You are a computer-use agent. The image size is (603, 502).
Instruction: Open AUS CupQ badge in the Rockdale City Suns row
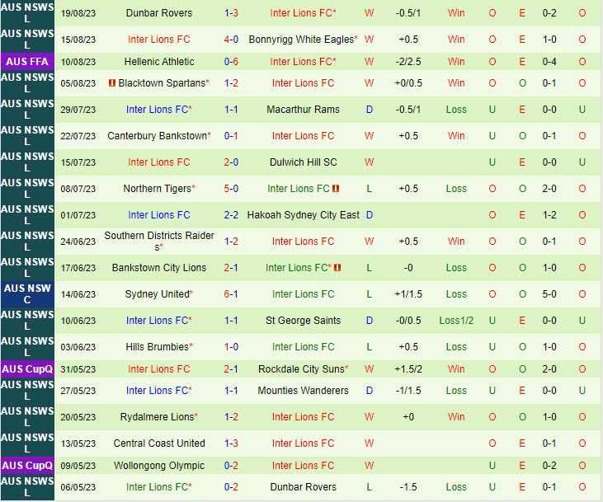(27, 369)
